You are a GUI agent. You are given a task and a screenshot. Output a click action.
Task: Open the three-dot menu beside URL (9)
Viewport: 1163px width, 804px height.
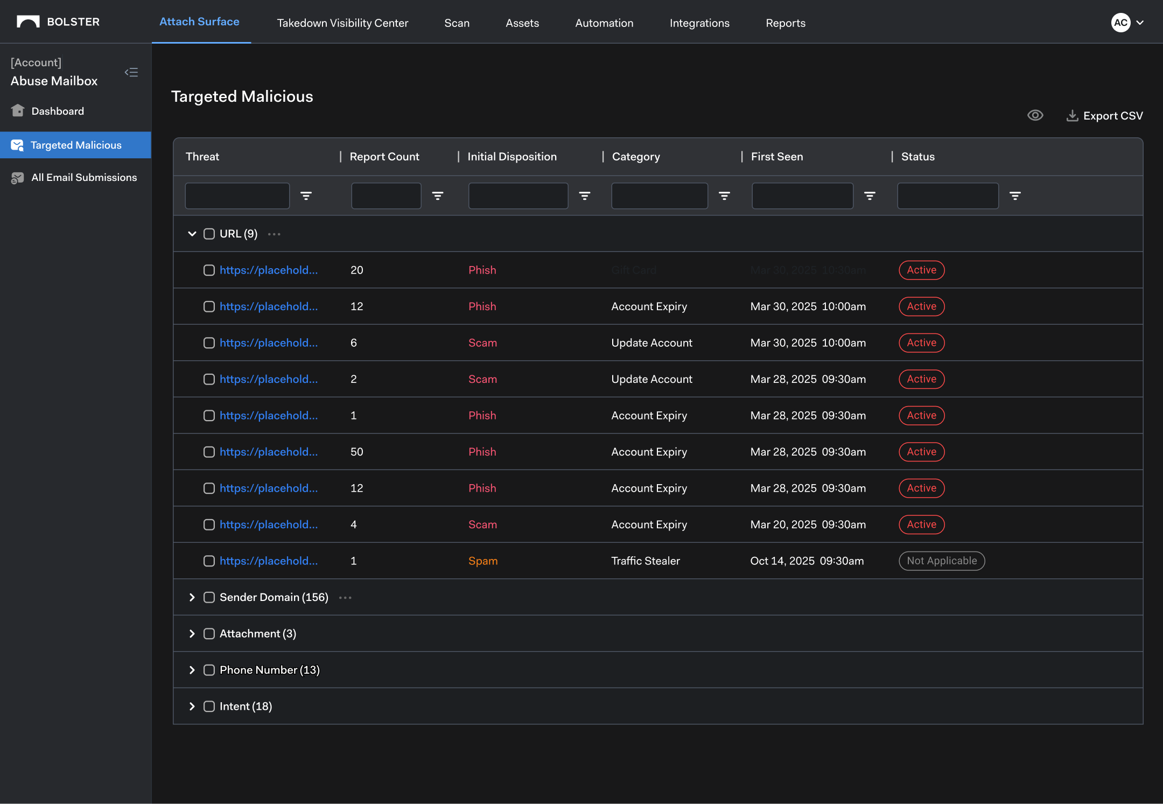pos(274,234)
